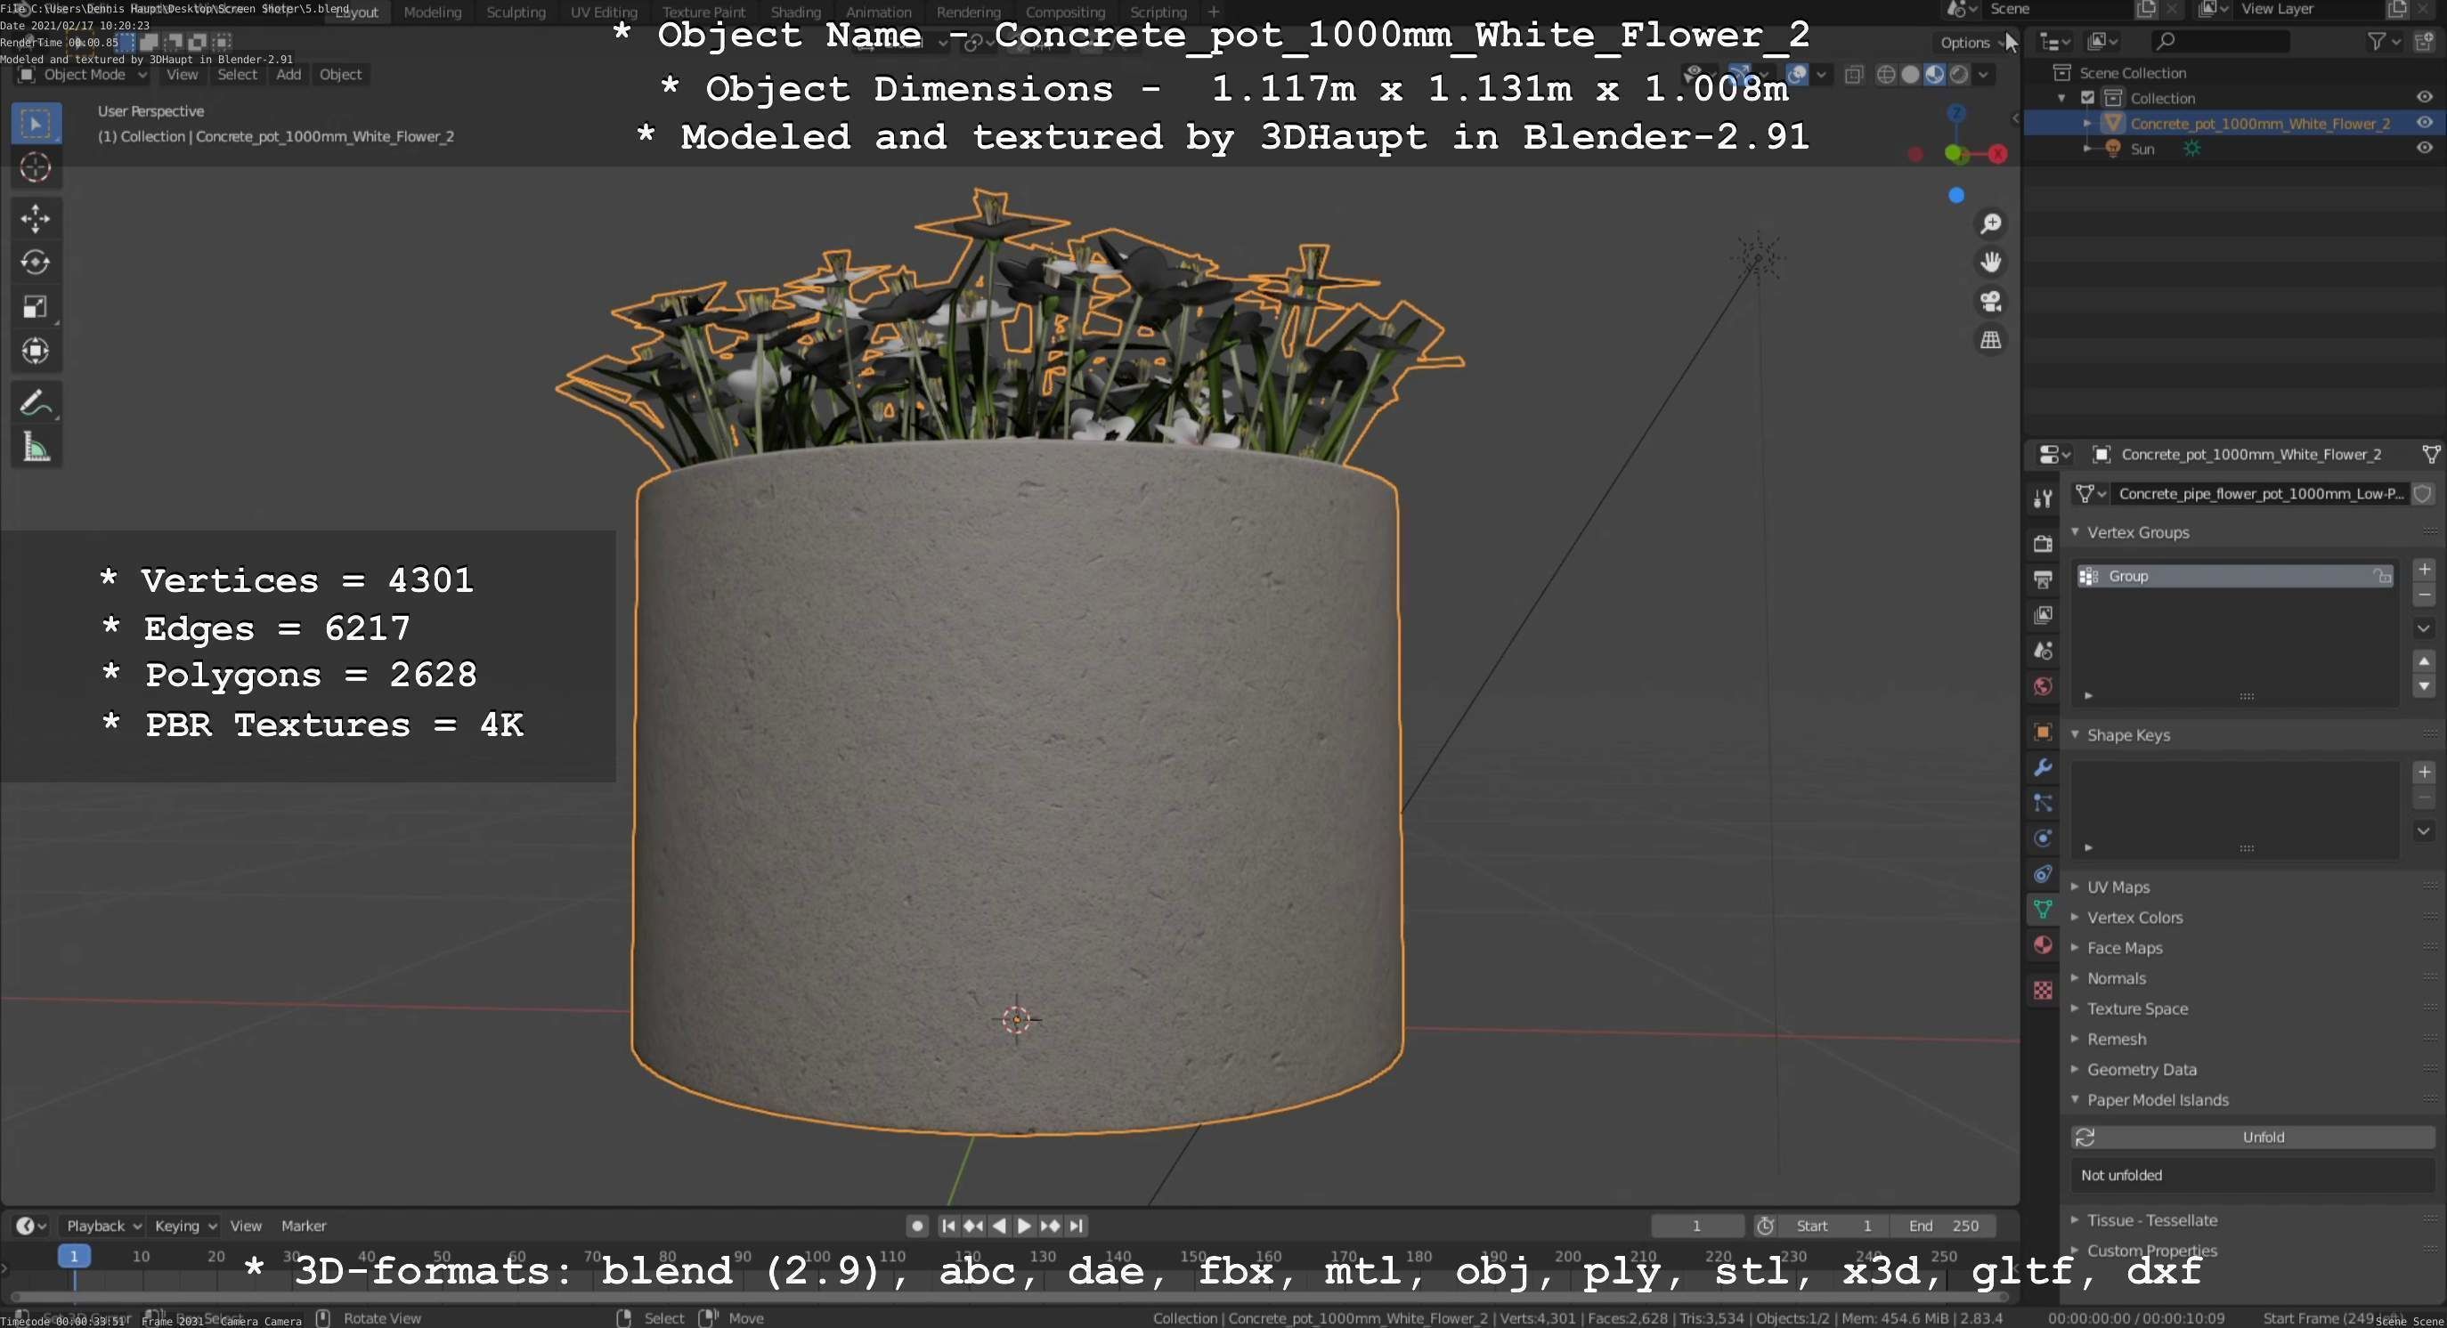This screenshot has width=2447, height=1328.
Task: Open the Playback dropdown in timeline
Action: pyautogui.click(x=103, y=1226)
